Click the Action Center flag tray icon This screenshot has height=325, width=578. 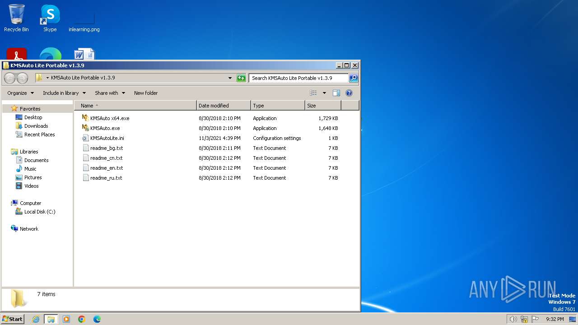(x=535, y=319)
